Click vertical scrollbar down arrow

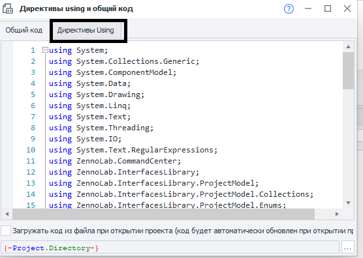pos(348,203)
